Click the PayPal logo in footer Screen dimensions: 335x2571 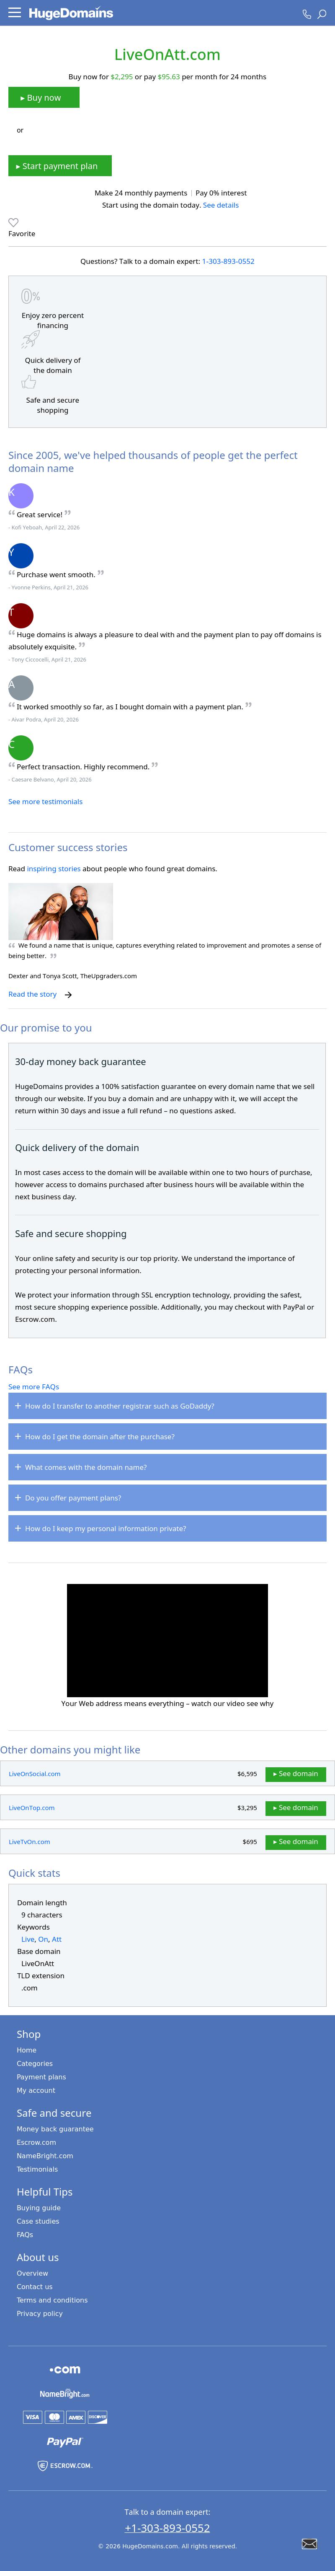click(x=64, y=2441)
